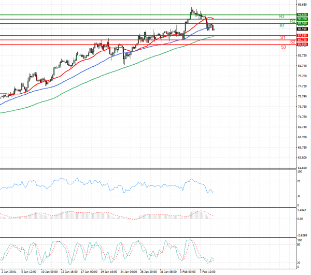311x275 pixels.
Task: Click the stochastic panel's 20 level label
Action: pos(299,263)
